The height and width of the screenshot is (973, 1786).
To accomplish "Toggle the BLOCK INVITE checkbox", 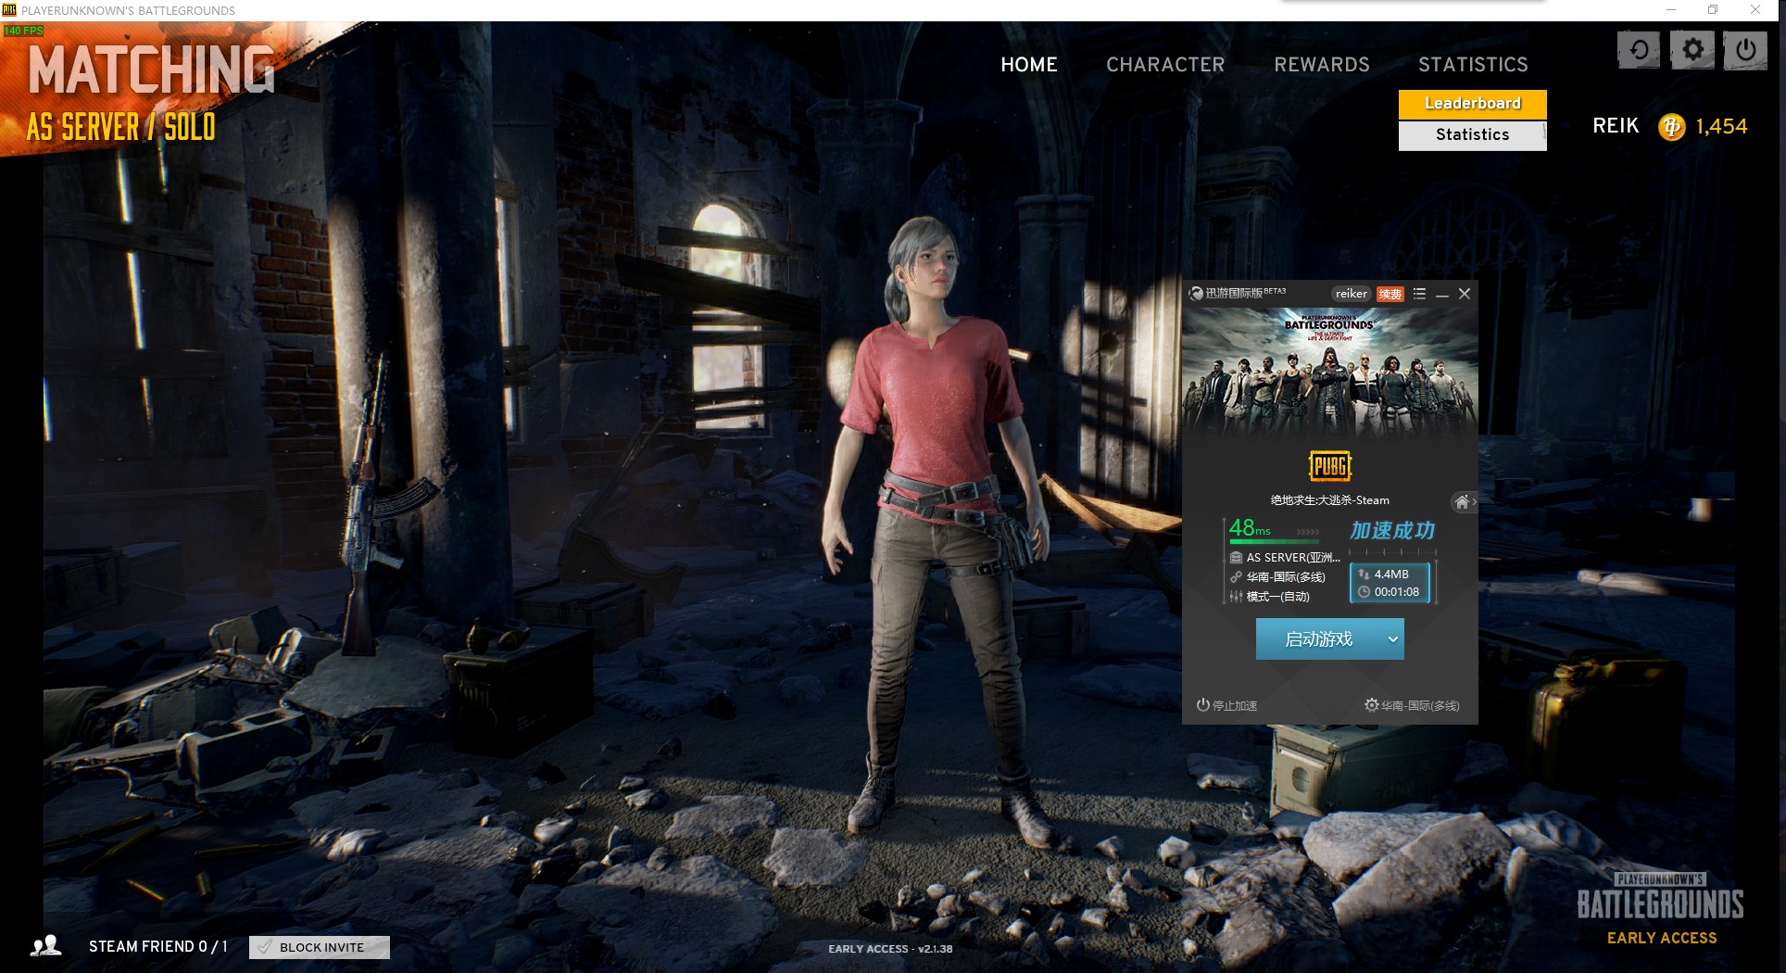I will point(266,947).
